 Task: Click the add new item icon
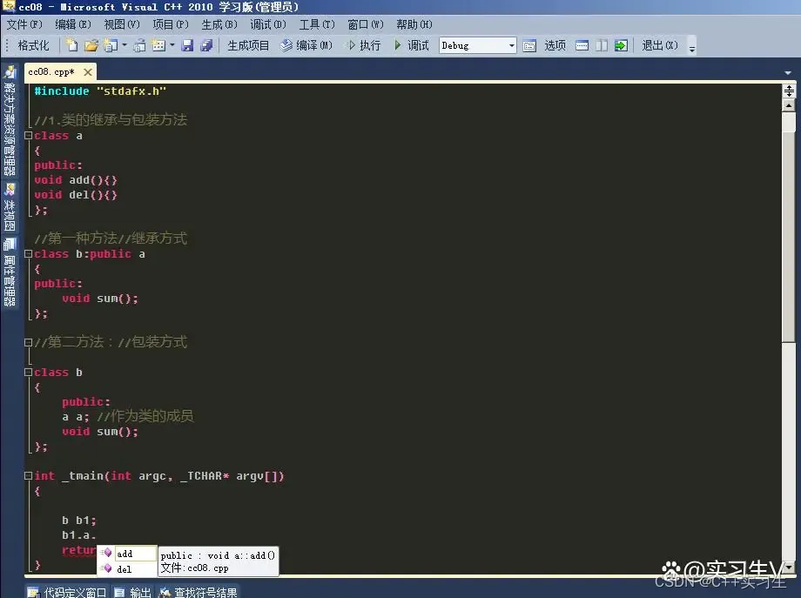pyautogui.click(x=110, y=45)
